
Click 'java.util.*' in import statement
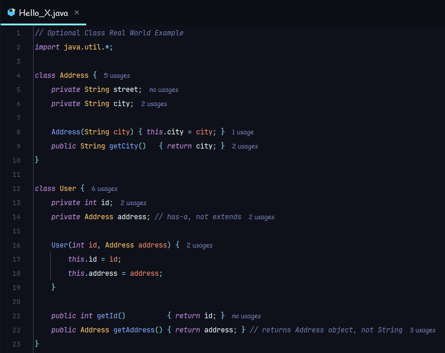click(87, 47)
